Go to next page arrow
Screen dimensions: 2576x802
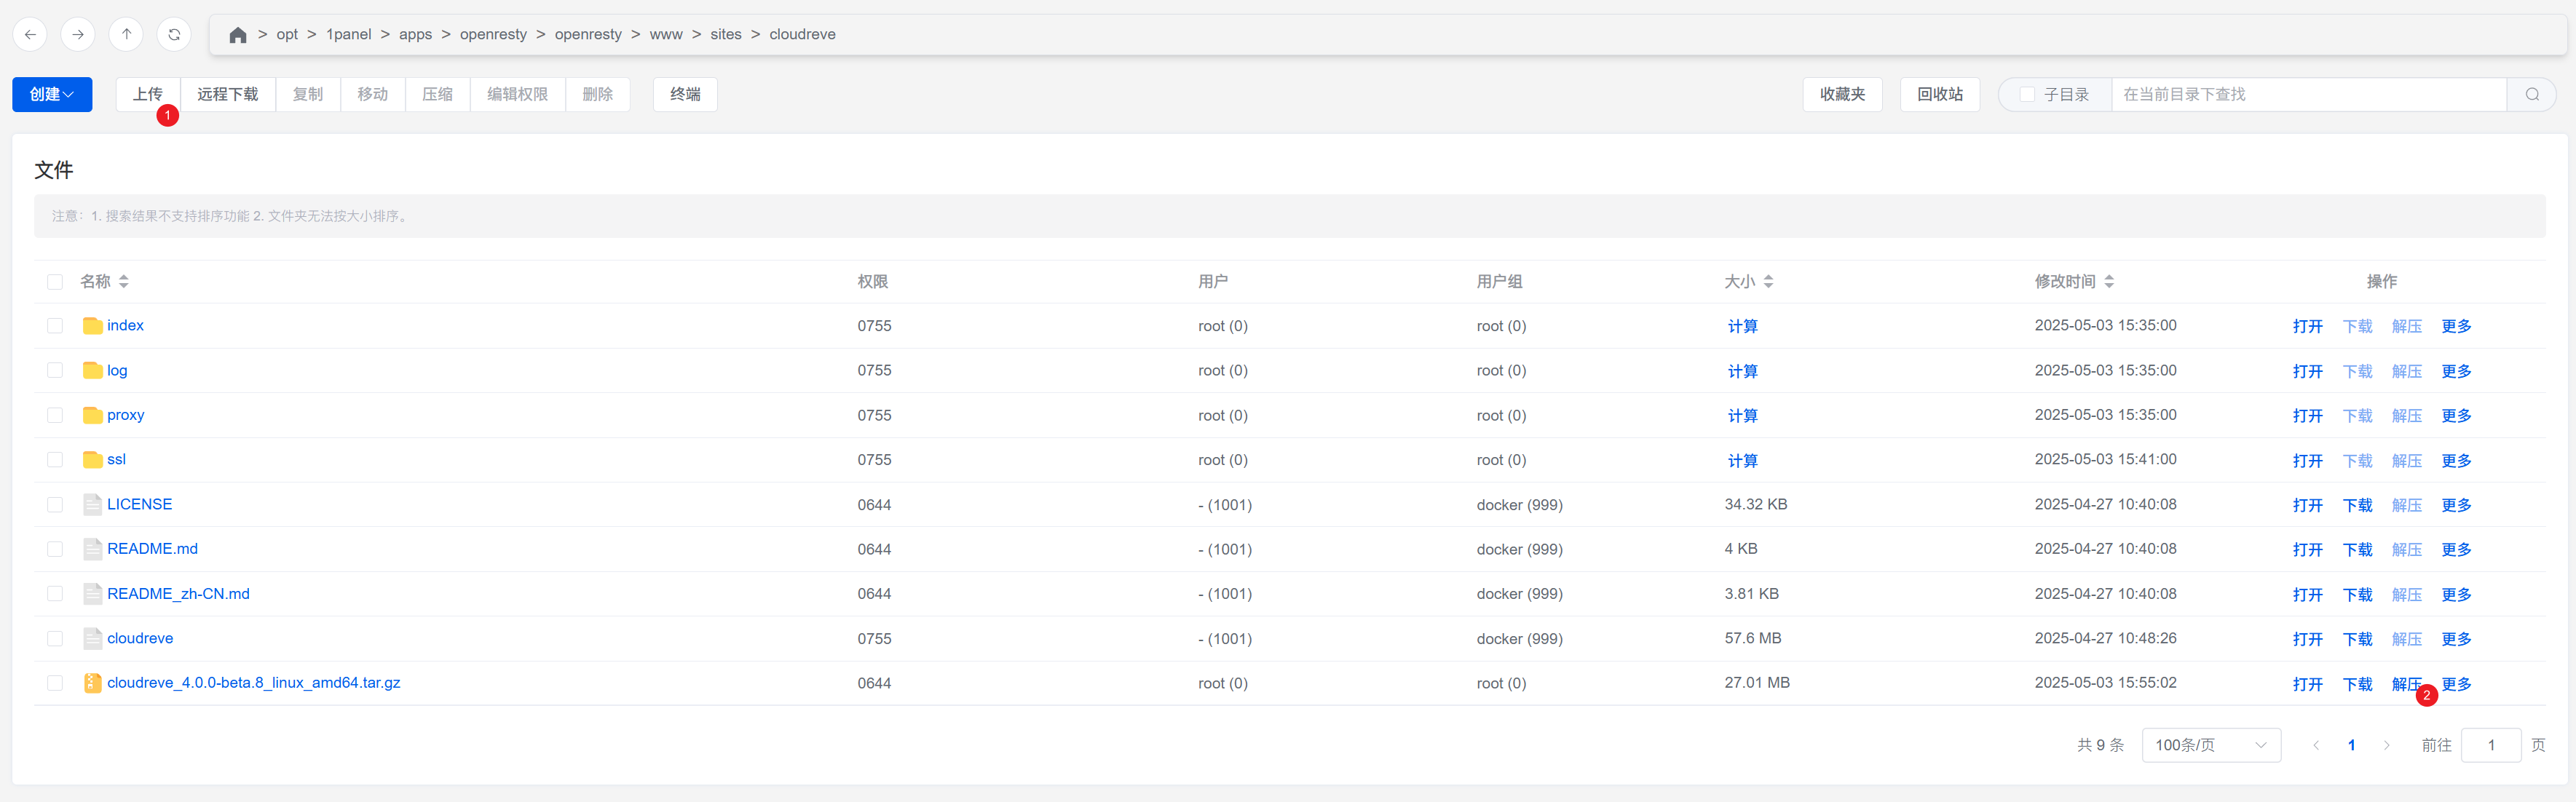coord(2387,745)
